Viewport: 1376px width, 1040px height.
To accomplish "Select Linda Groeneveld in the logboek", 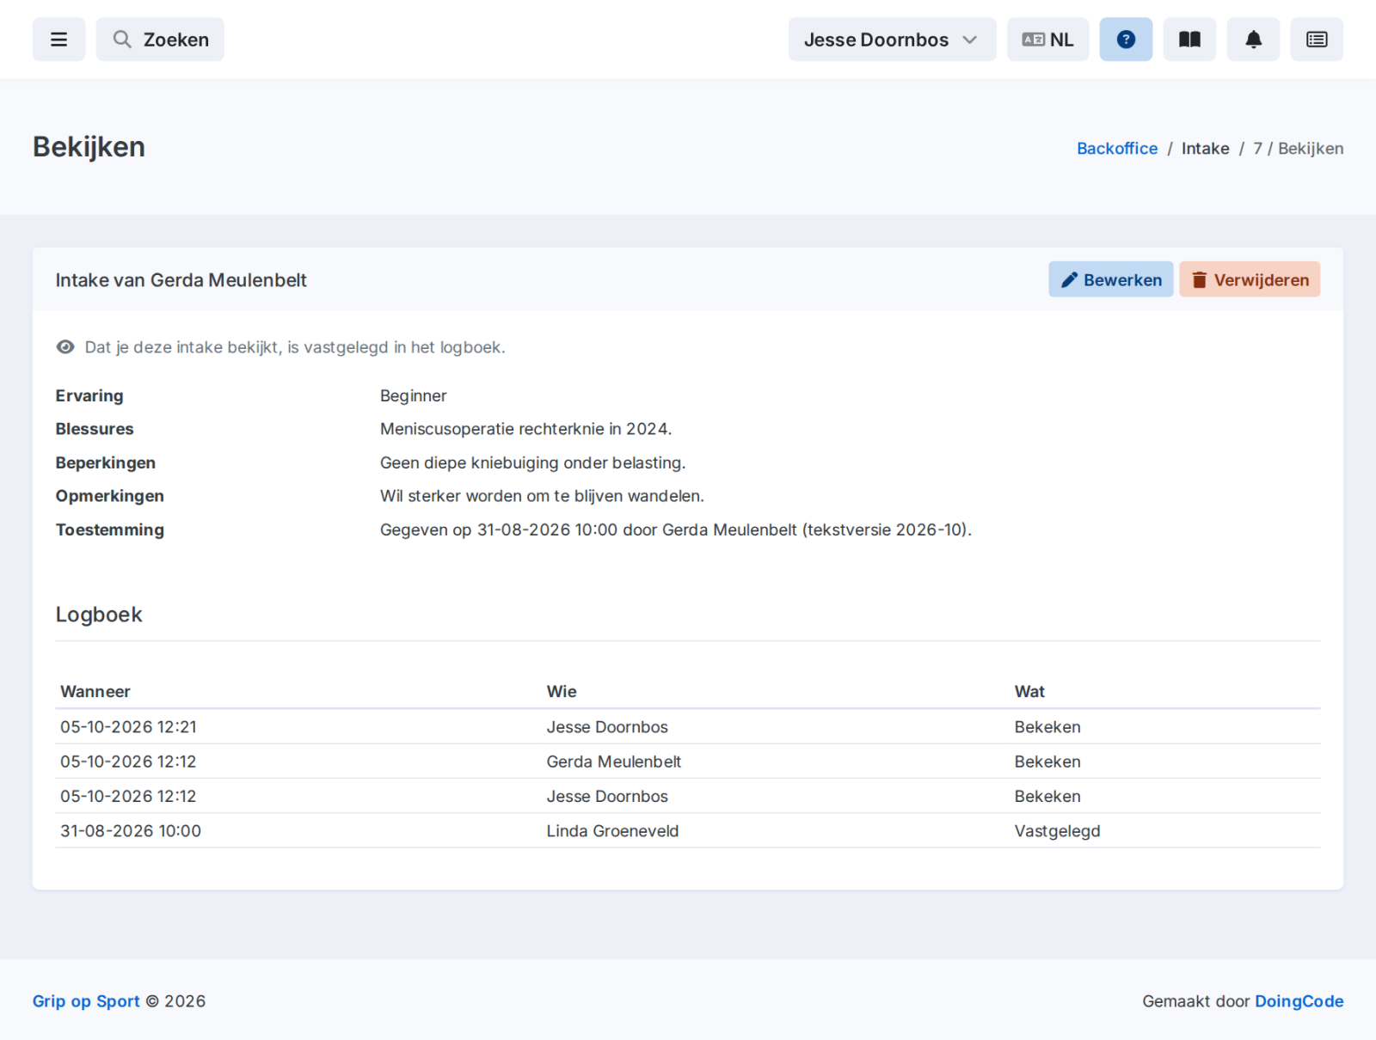I will pos(612,831).
